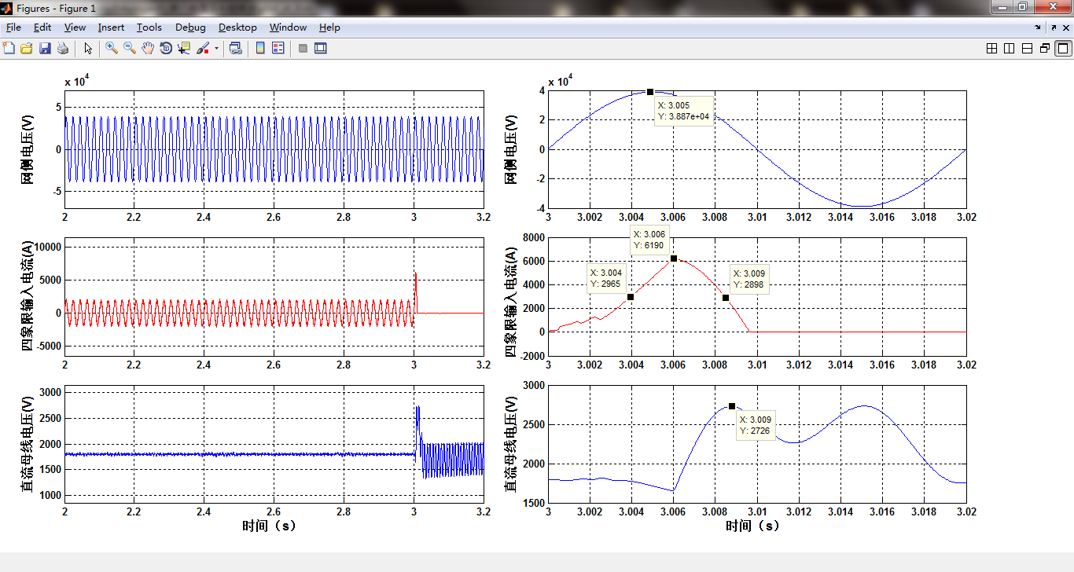This screenshot has height=572, width=1074.
Task: Maximize the figure with the single-pane layout icon
Action: click(1063, 48)
